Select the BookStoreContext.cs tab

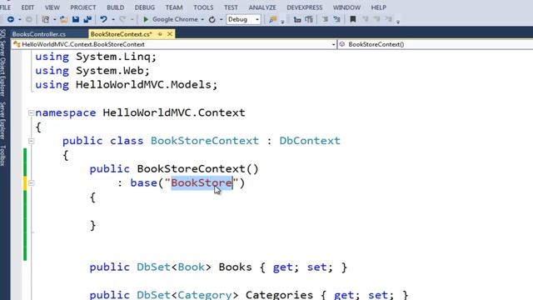tap(121, 34)
